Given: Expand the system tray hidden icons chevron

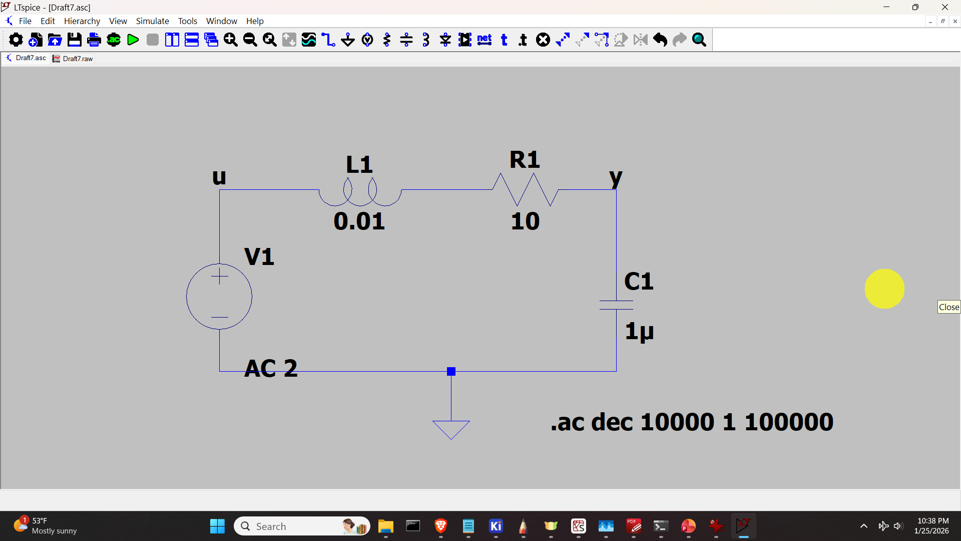Looking at the screenshot, I should [x=864, y=526].
